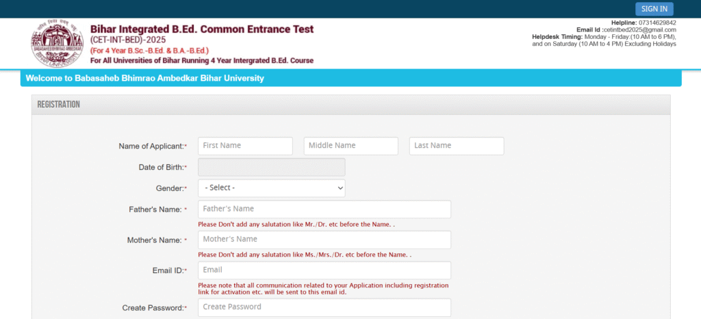
Task: Click the Date of Birth field
Action: tap(271, 167)
